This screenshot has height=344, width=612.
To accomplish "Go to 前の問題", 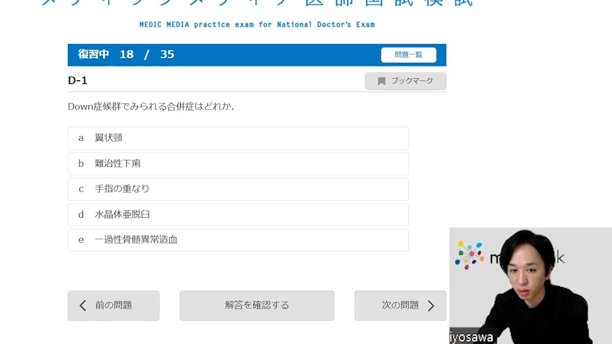I will (x=113, y=305).
